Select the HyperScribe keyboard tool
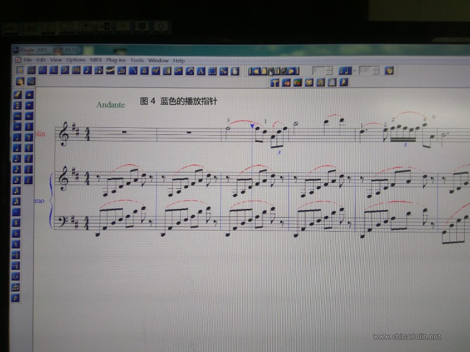 (x=110, y=70)
